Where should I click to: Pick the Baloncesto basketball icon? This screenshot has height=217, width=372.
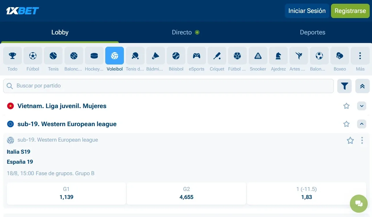(74, 56)
